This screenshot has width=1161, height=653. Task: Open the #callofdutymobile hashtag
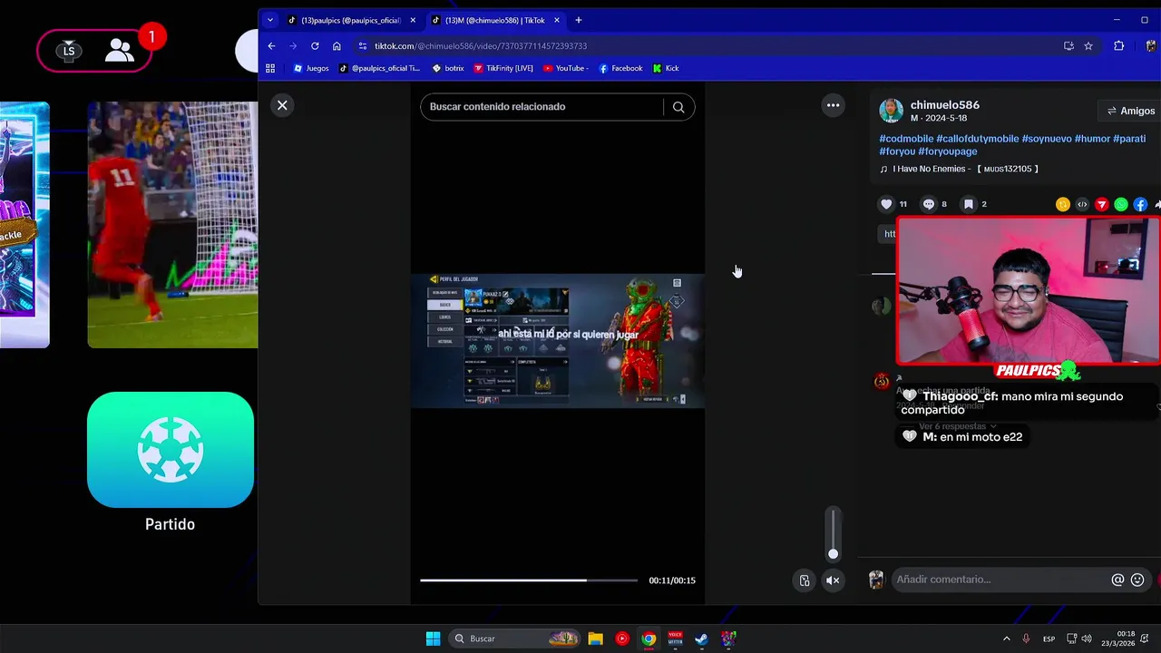click(x=978, y=139)
